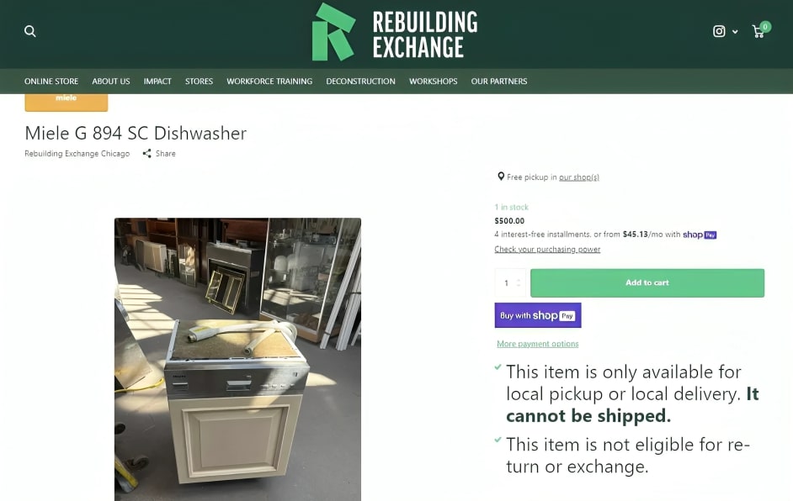Click the Rebuilding Exchange logo

coord(395,33)
